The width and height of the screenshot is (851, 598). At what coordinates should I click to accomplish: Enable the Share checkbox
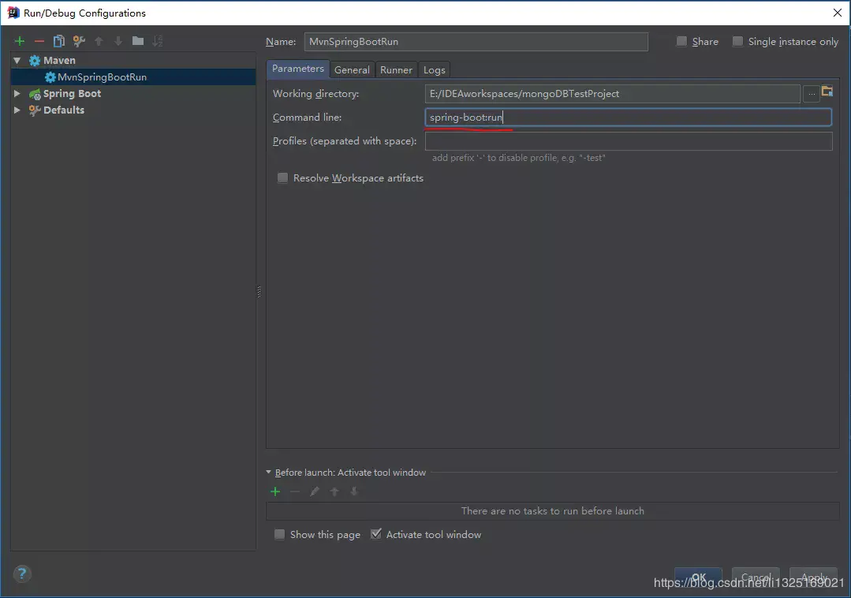click(x=681, y=41)
